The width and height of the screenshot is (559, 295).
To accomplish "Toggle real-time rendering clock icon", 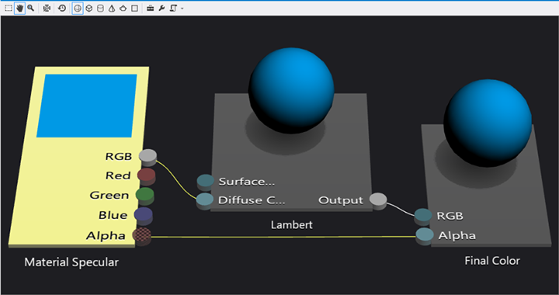I will 62,8.
